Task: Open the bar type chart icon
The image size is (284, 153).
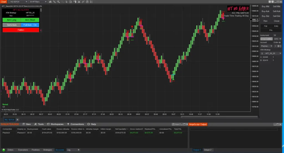Action: coord(50,2)
